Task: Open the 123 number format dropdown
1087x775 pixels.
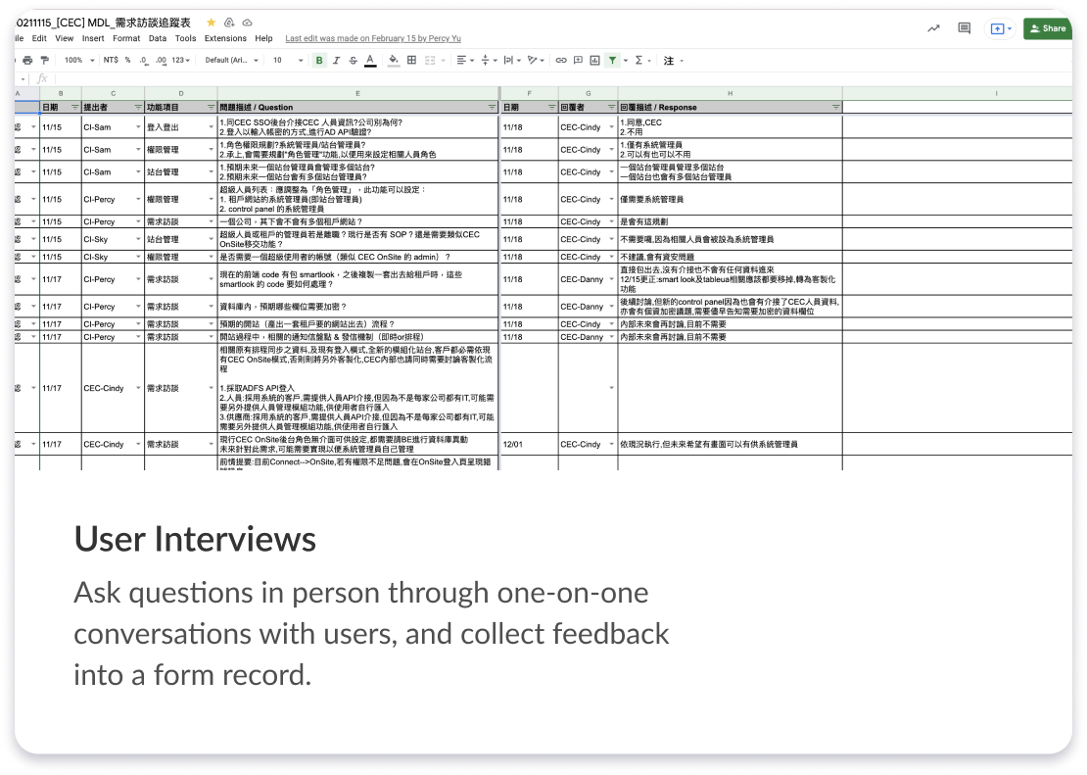Action: point(181,61)
